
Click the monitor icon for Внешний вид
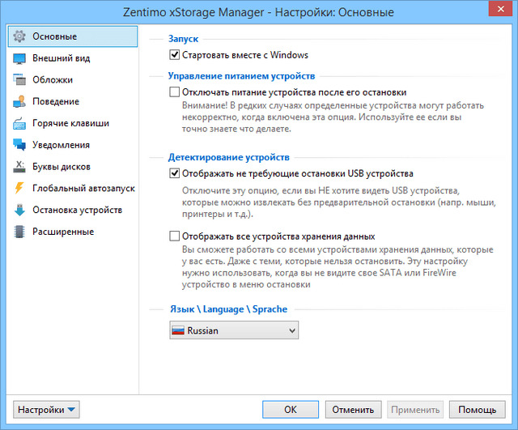pyautogui.click(x=20, y=58)
